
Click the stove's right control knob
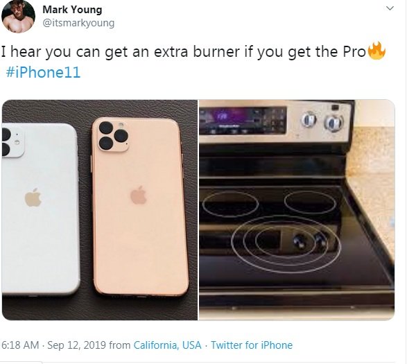[334, 123]
